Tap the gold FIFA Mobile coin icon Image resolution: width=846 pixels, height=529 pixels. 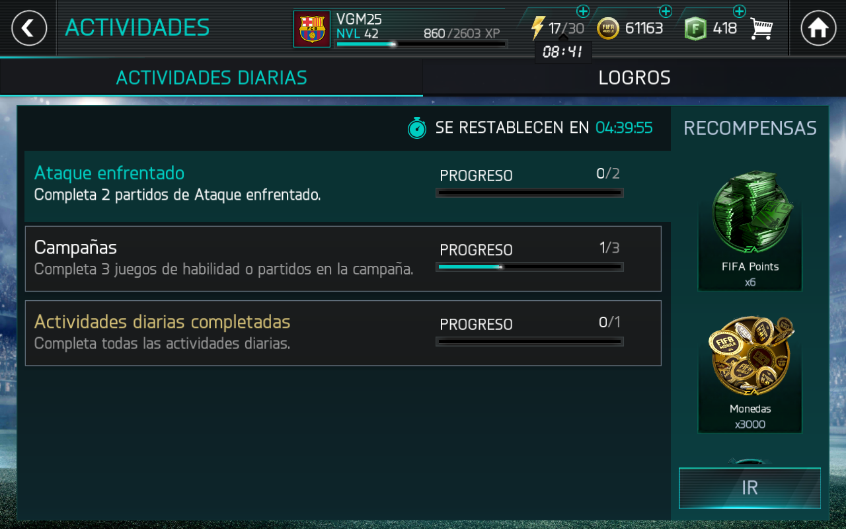[x=608, y=28]
